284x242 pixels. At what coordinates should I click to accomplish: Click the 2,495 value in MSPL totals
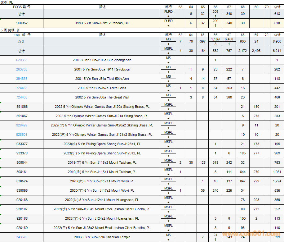coord(256,51)
